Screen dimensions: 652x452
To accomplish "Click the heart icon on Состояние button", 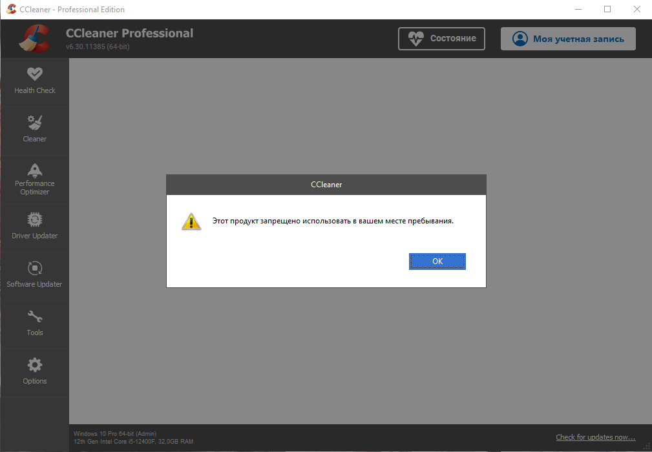I will tap(415, 39).
